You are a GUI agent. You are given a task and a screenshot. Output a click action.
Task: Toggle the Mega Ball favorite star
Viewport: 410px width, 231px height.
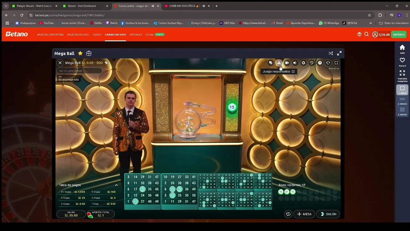click(x=80, y=53)
